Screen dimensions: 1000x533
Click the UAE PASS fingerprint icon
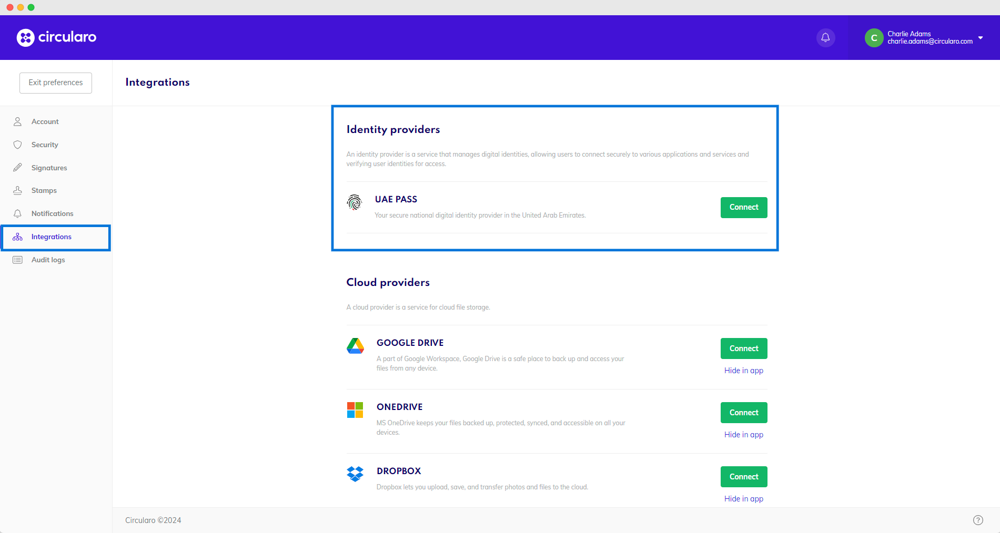click(355, 202)
